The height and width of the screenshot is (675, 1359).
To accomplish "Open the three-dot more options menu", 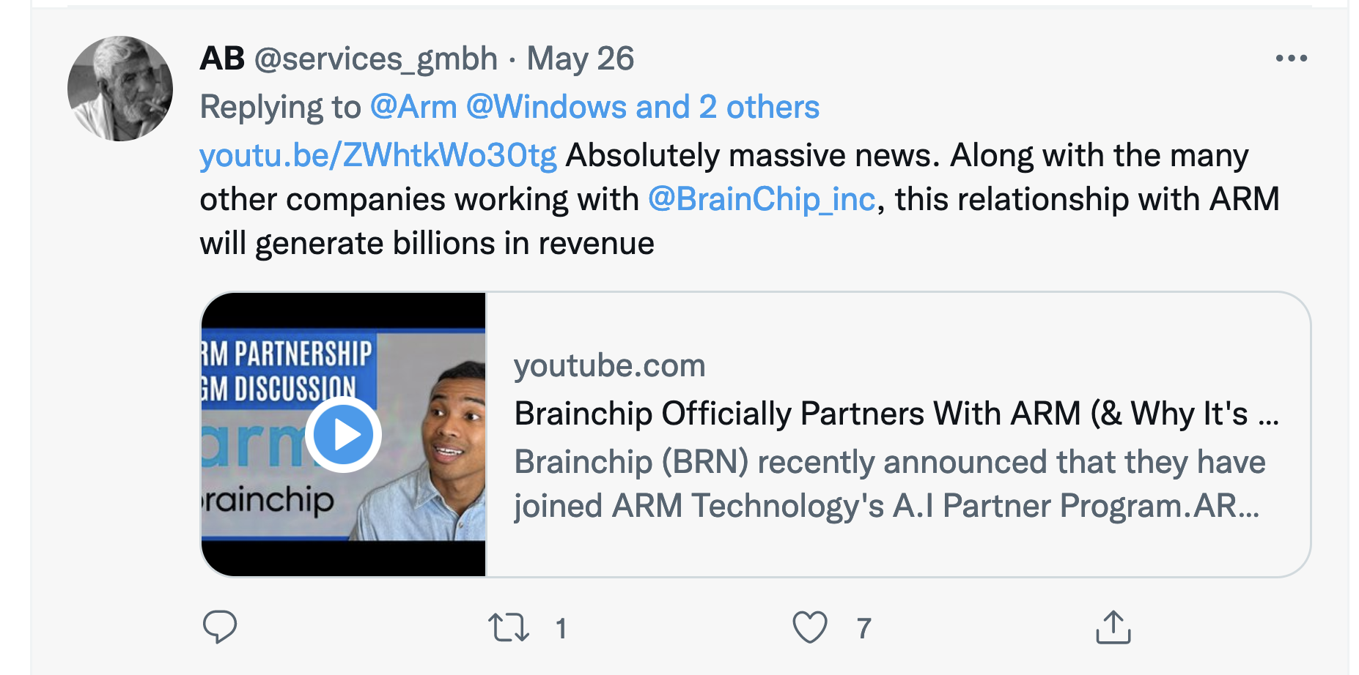I will coord(1291,59).
